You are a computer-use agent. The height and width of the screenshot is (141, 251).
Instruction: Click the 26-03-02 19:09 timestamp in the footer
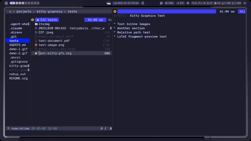[44, 128]
